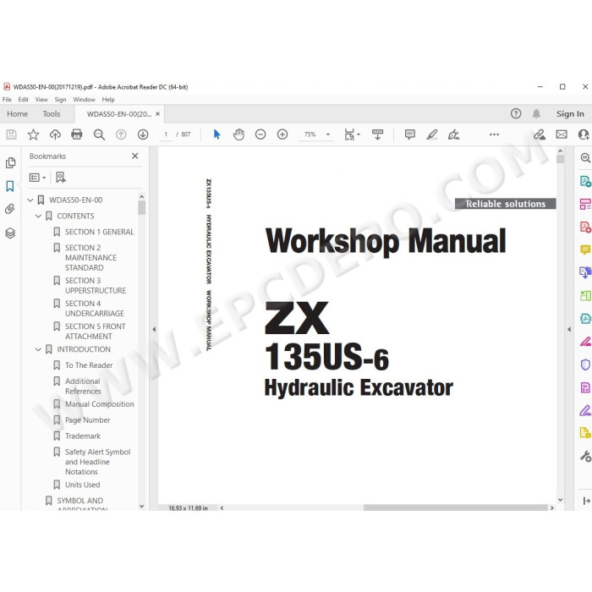Go to previous page arrow icon

[121, 134]
